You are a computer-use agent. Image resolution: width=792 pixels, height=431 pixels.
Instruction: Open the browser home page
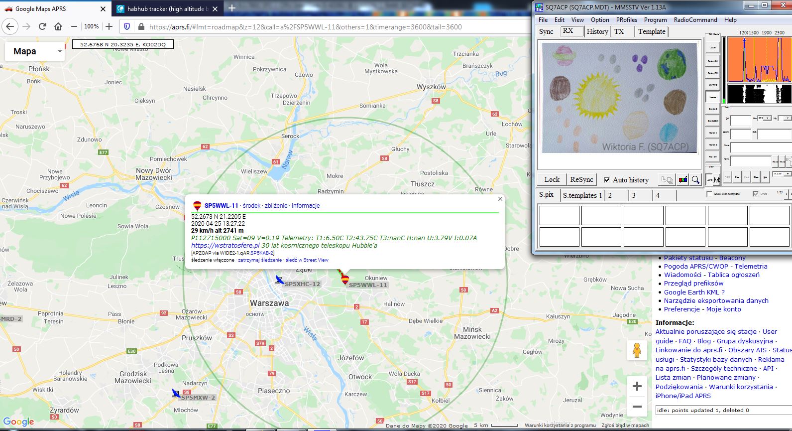(x=58, y=26)
